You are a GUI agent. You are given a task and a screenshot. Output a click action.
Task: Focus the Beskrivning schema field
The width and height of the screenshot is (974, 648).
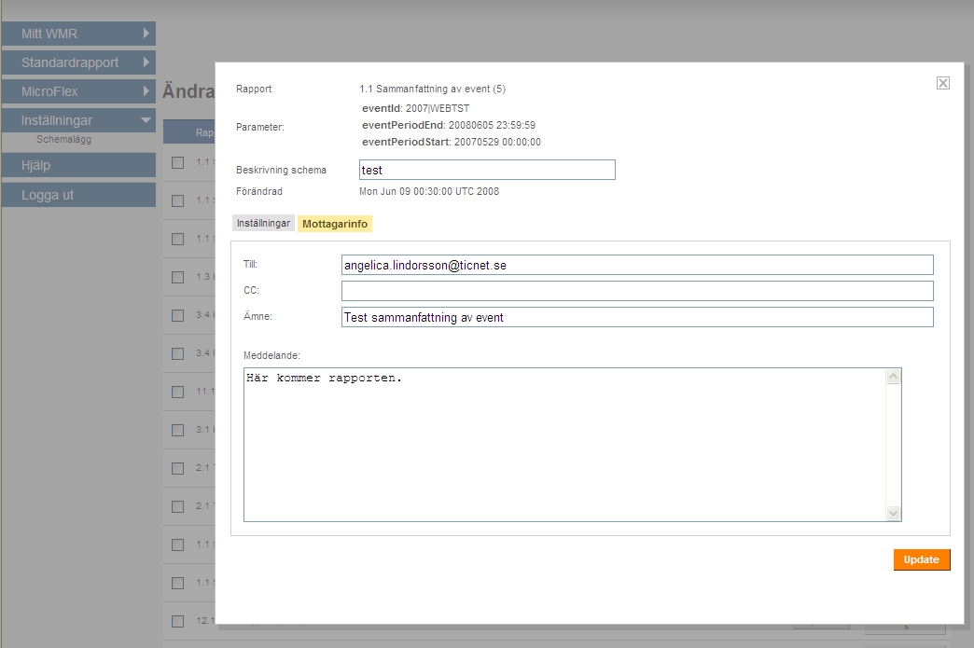coord(487,170)
